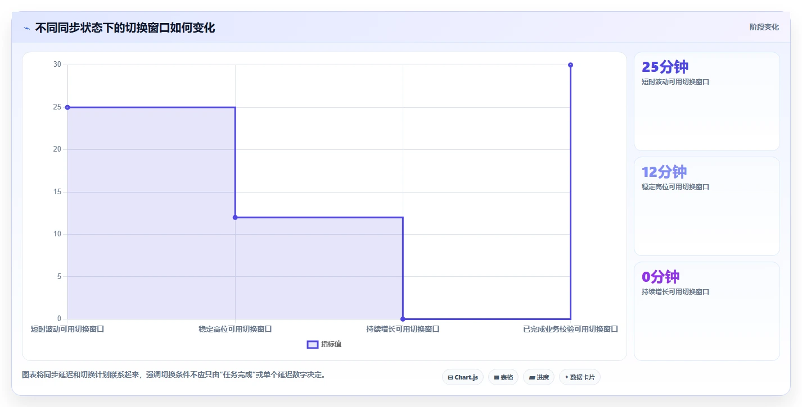Click the 已完成业务校验可用切换窗口 x-axis label

tap(570, 329)
